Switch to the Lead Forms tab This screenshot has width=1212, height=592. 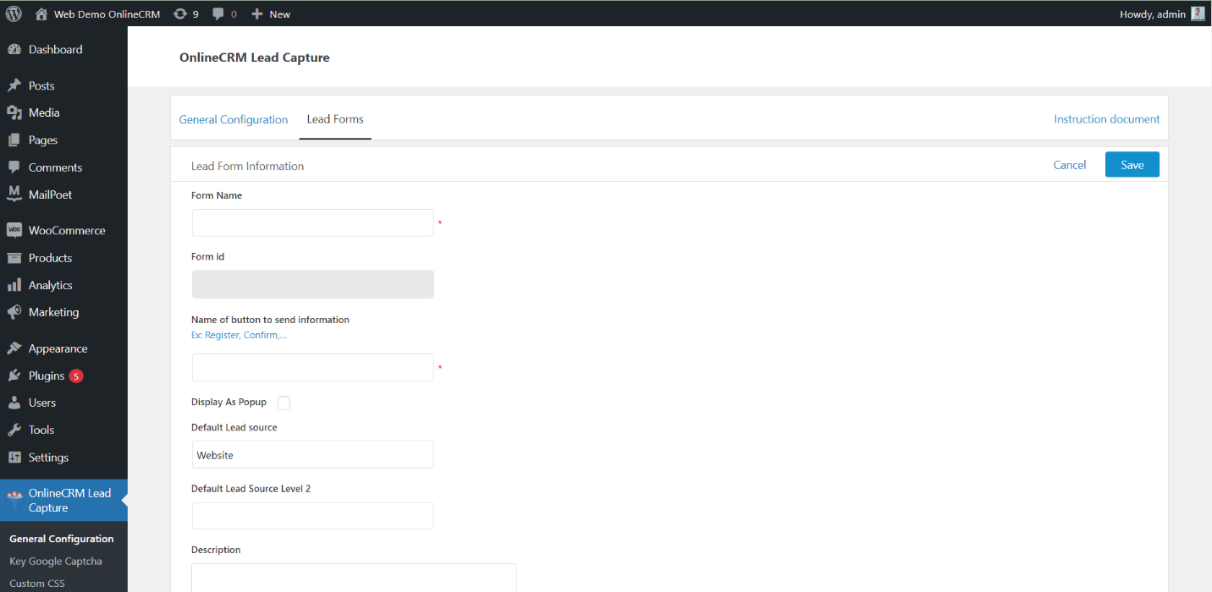click(334, 119)
